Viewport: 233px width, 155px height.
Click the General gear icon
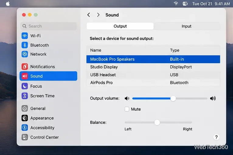(x=25, y=108)
